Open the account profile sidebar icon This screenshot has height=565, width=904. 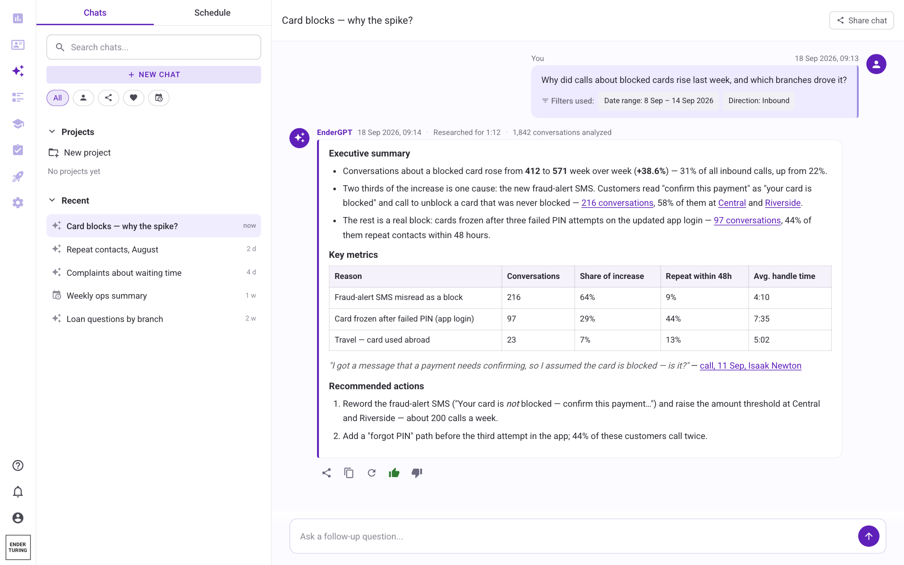tap(18, 518)
